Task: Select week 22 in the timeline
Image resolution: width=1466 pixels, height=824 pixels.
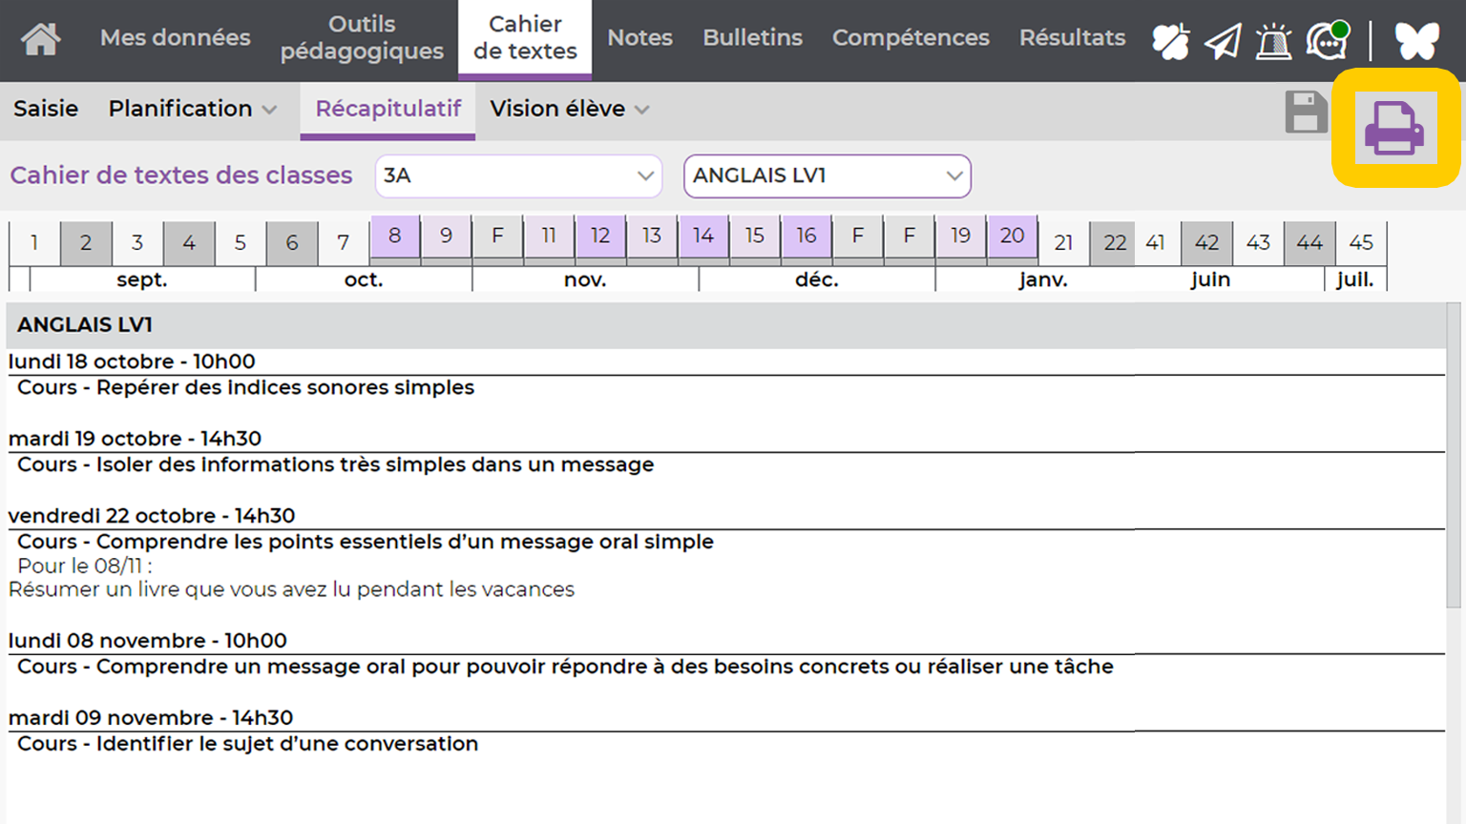Action: [1115, 243]
